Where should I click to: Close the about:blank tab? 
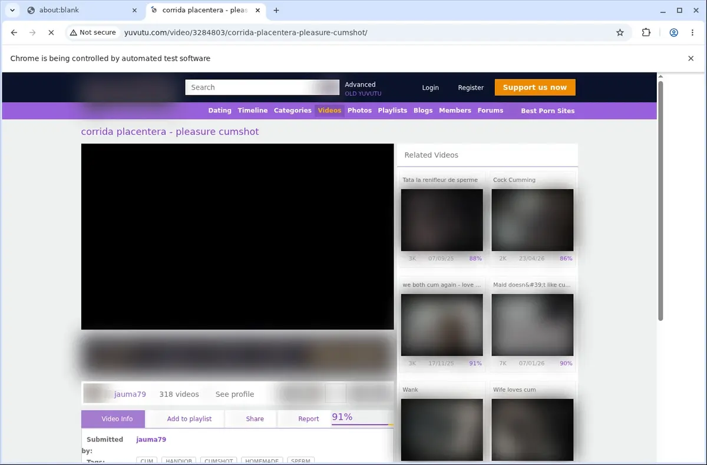tap(134, 10)
